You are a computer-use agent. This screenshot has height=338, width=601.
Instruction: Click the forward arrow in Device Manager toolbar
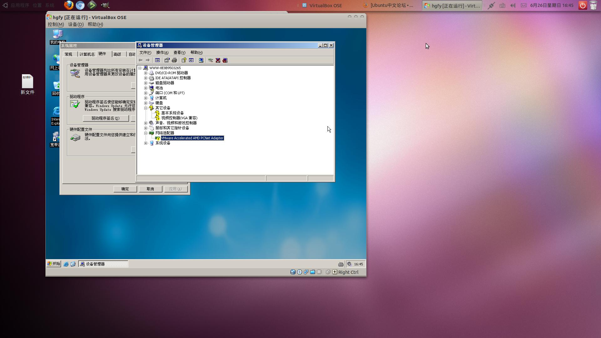click(x=148, y=60)
